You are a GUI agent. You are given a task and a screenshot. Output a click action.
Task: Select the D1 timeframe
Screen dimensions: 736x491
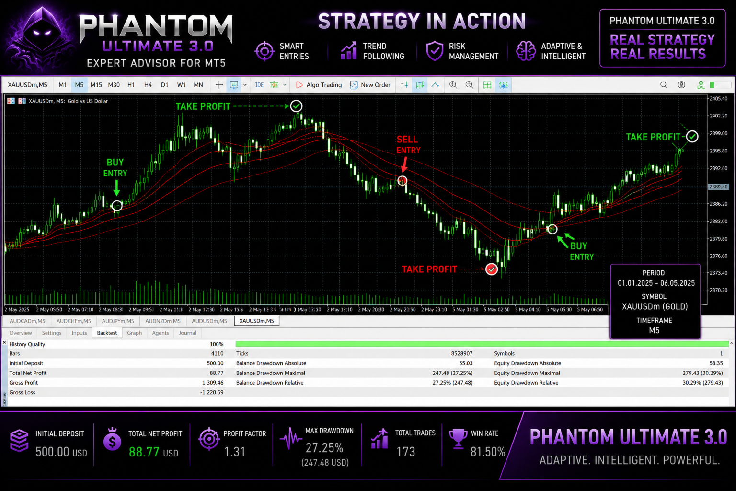coord(164,85)
